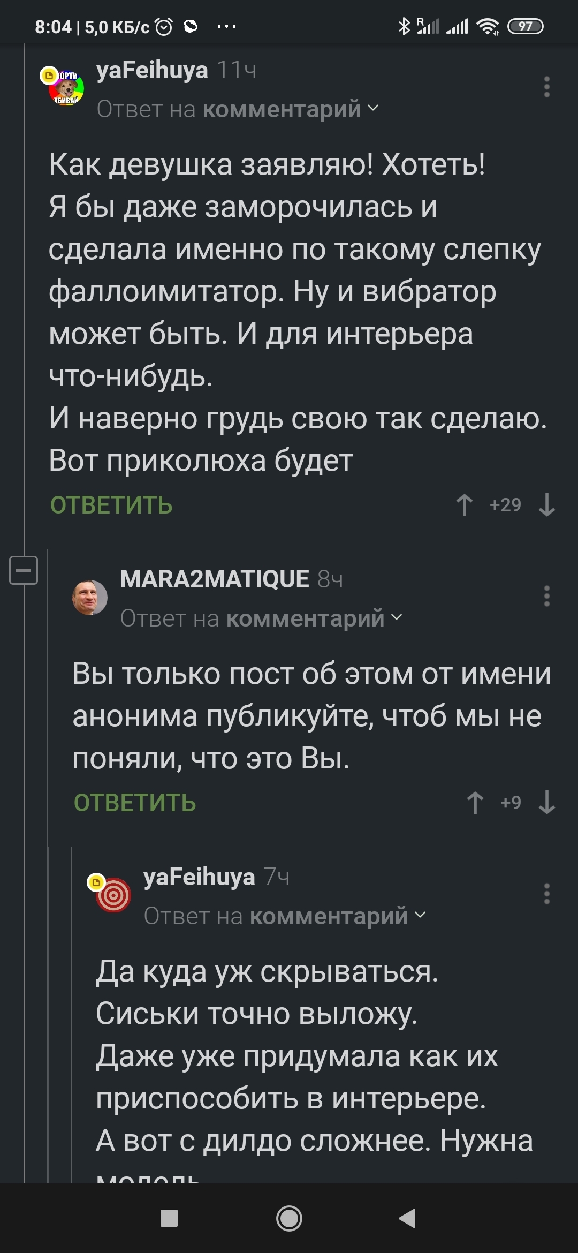Screen dimensions: 578x1253
Task: Open yaFeihuya's profile from the 11ч comment
Action: click(152, 70)
